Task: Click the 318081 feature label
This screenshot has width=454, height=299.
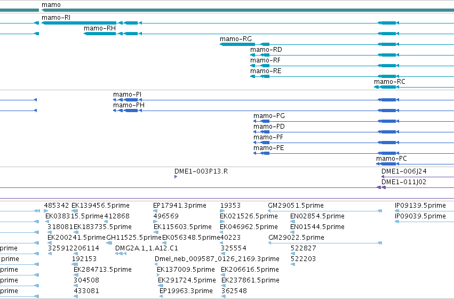Action: point(60,227)
